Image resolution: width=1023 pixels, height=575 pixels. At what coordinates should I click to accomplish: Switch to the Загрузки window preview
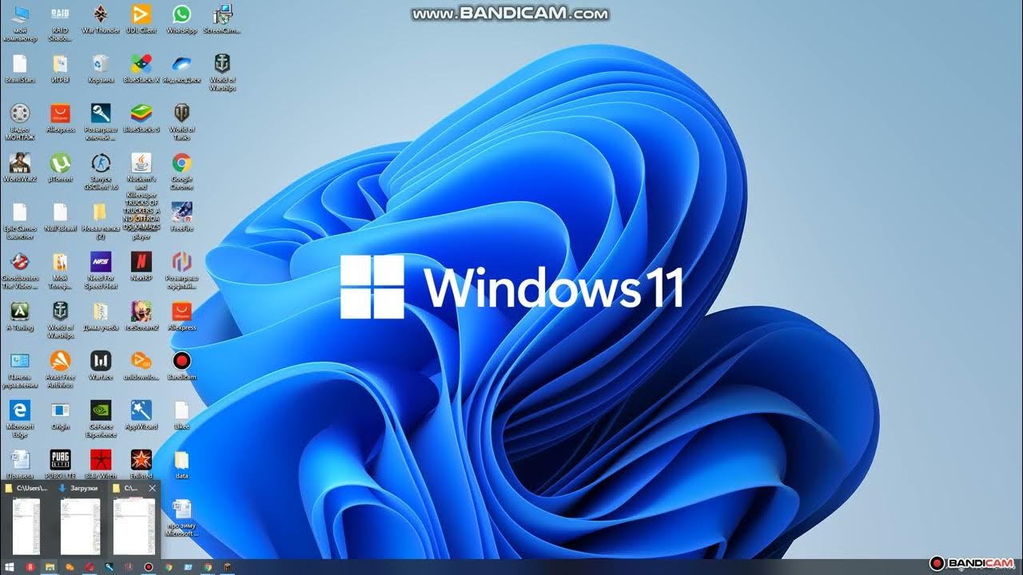tap(80, 518)
